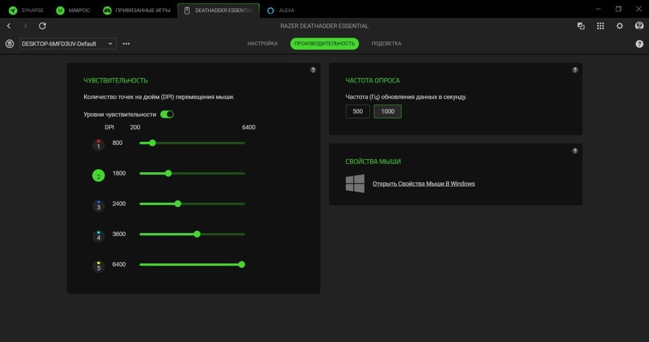Go forward with the right arrow
The height and width of the screenshot is (342, 649).
point(25,26)
